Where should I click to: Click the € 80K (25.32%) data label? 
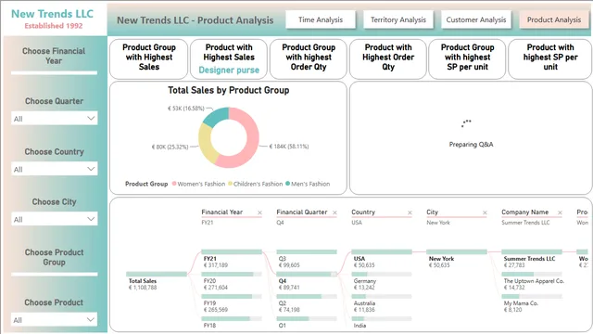click(x=170, y=147)
